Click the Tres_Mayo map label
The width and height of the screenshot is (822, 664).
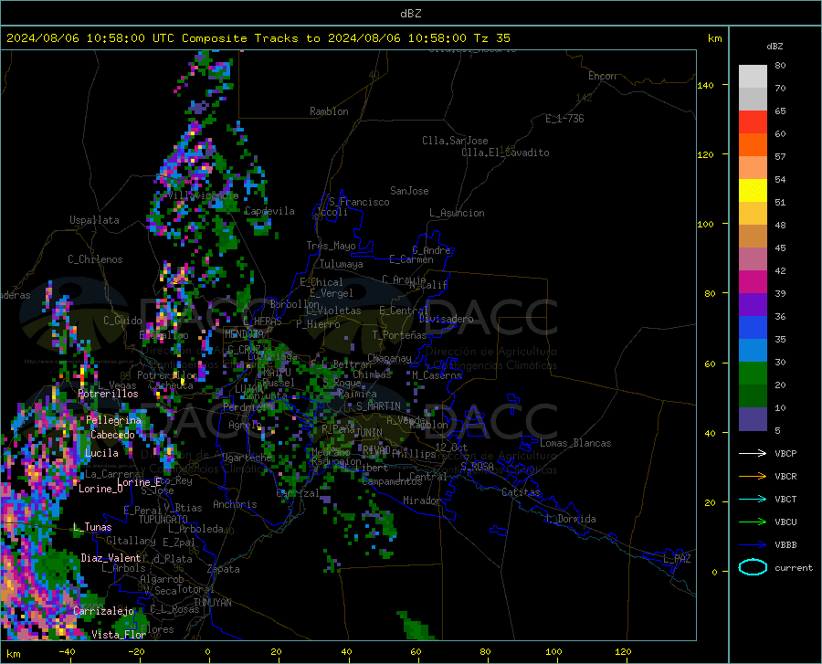tap(331, 246)
